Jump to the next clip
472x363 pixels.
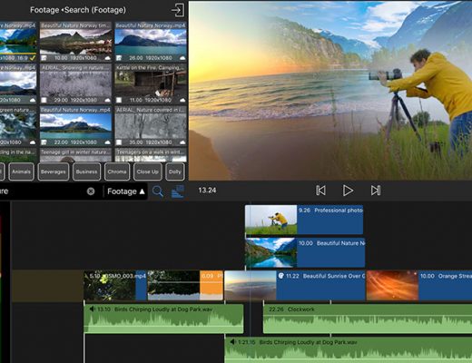click(x=376, y=191)
